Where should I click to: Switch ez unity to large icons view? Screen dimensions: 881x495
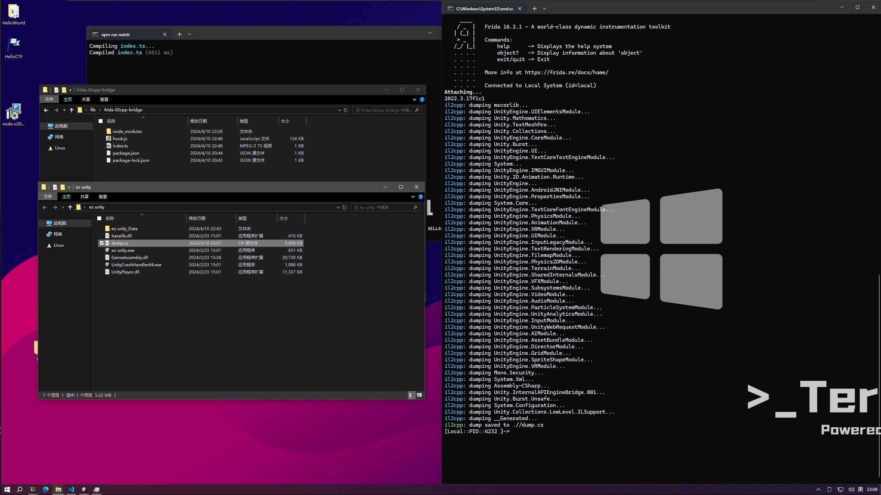(x=419, y=395)
